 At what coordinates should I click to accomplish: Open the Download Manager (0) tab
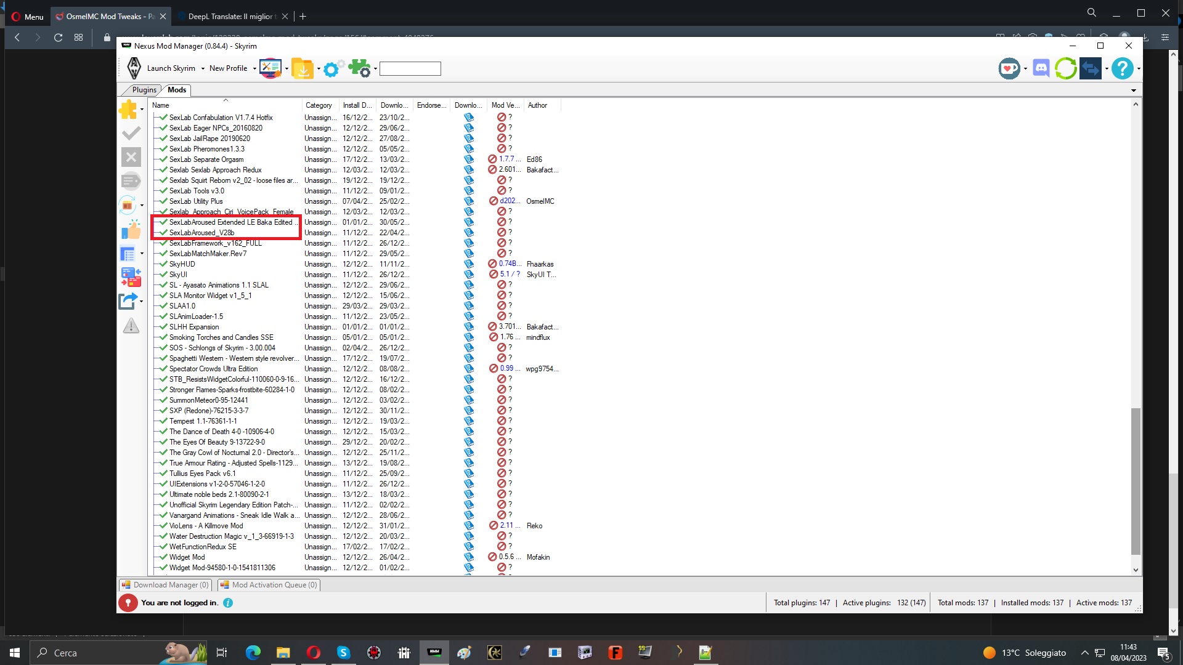tap(165, 585)
